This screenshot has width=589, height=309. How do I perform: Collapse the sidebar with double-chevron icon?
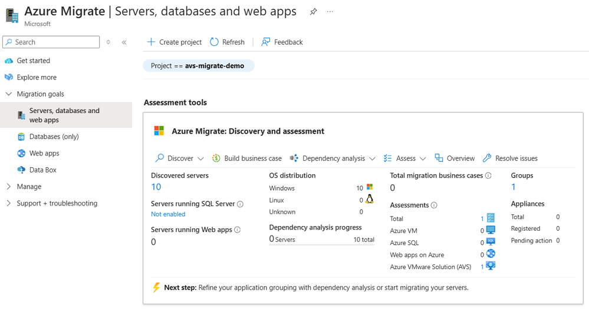point(124,42)
